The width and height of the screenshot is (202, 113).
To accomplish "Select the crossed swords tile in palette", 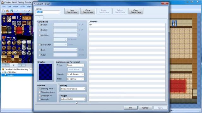I will click(x=14, y=38).
